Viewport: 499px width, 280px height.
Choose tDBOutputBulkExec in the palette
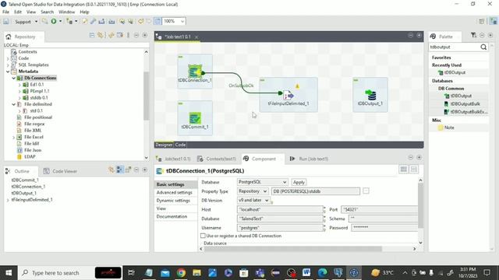(465, 112)
